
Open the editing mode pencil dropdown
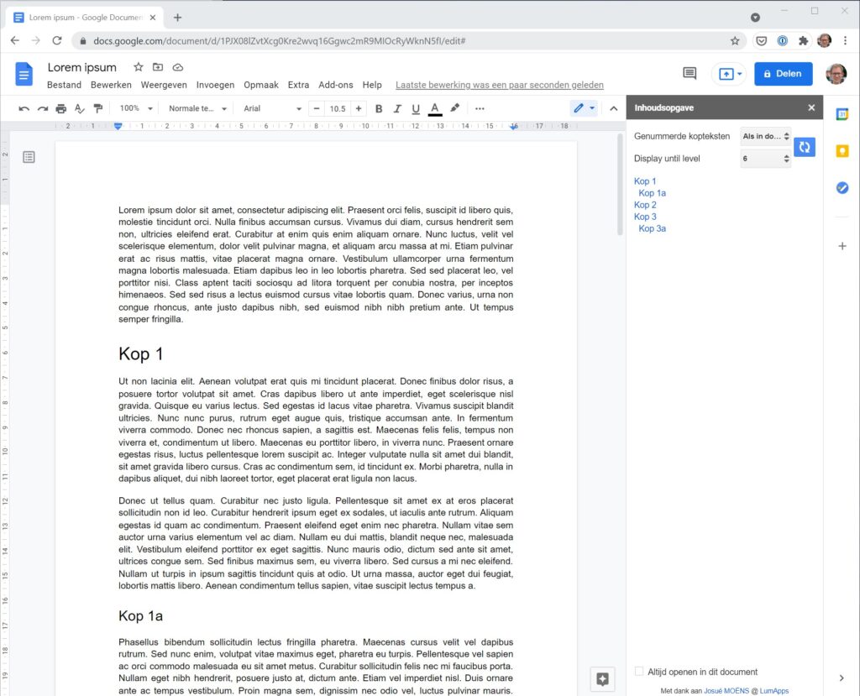pos(585,108)
